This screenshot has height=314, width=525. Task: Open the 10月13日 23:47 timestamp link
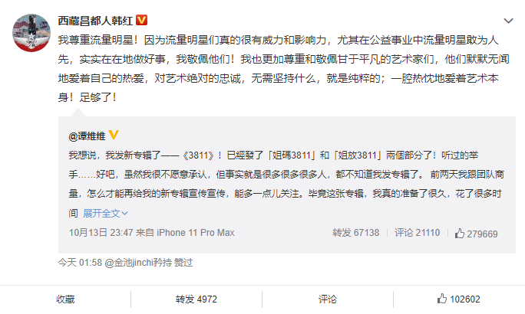(x=101, y=233)
